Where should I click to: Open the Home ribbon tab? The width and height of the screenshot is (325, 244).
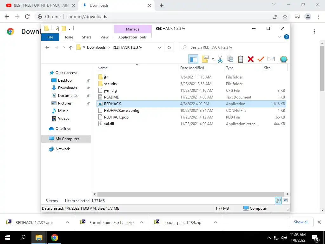[x=68, y=37]
